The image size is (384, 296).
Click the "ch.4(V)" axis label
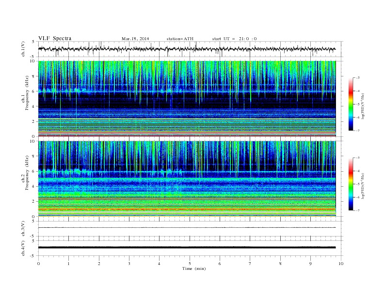coord(23,248)
